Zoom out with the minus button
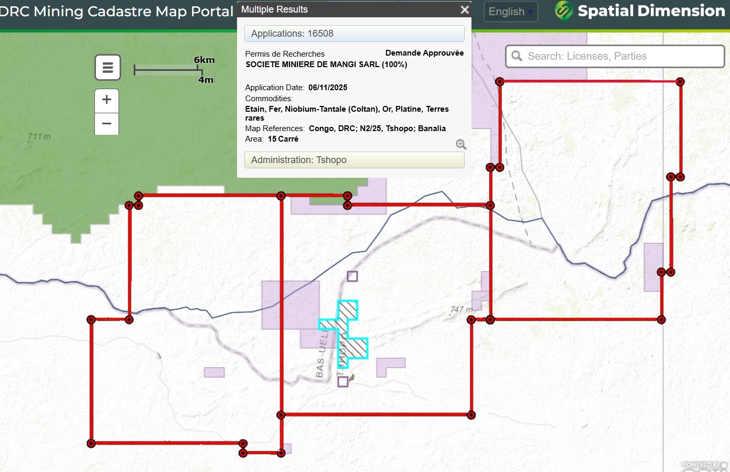The height and width of the screenshot is (472, 730). tap(106, 124)
